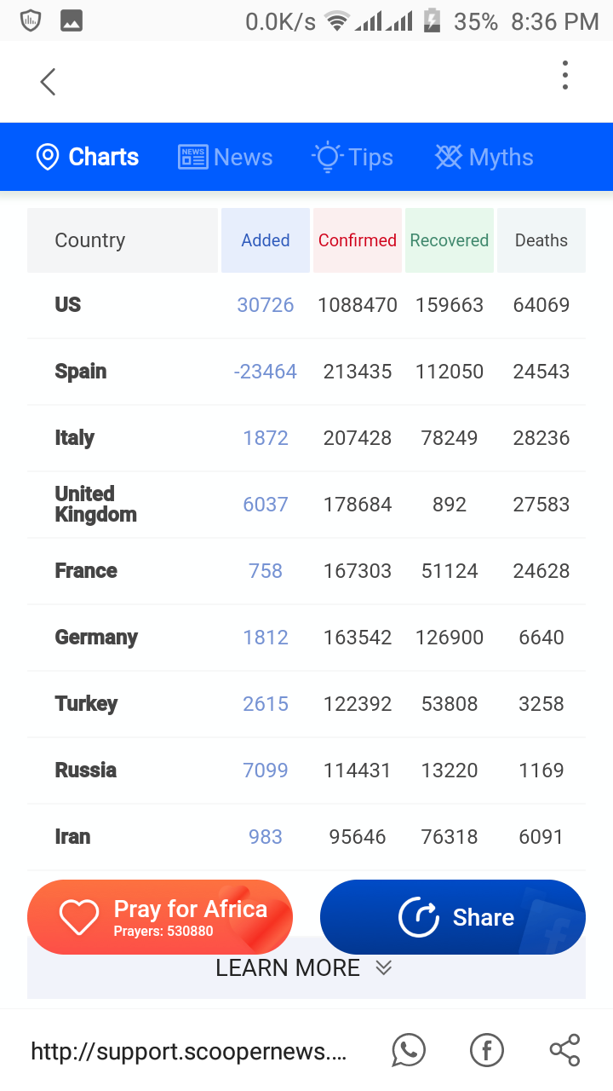The image size is (613, 1091).
Task: Tap the support.scoopernews URL link
Action: coord(188,1051)
